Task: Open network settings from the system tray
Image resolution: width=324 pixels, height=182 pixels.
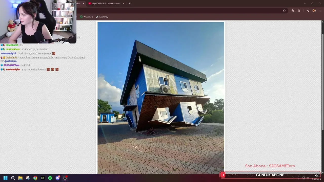Action: coord(304,178)
